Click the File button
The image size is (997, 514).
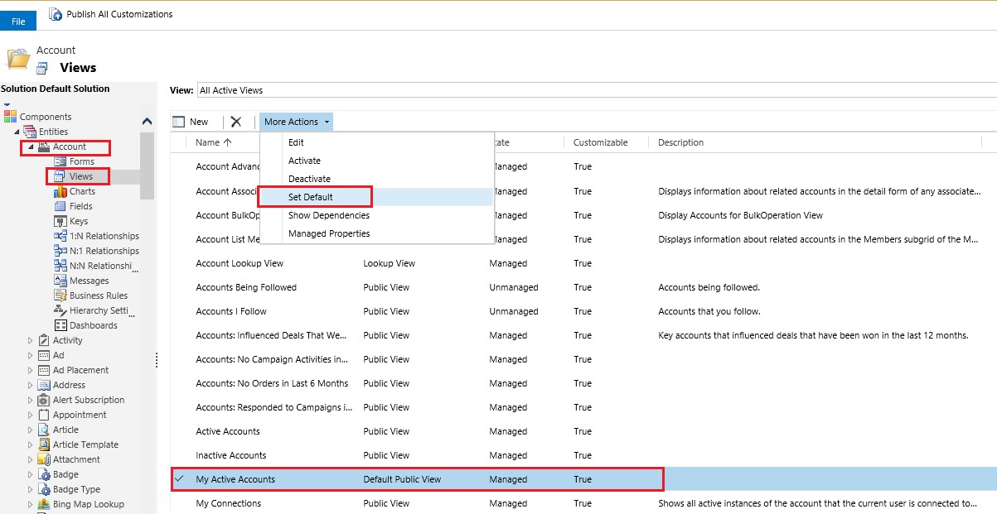click(18, 21)
